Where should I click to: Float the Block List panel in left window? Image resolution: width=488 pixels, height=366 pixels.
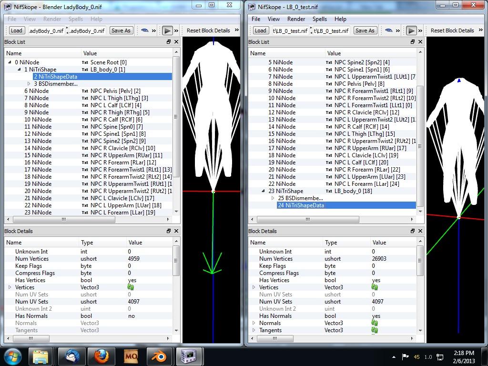[x=169, y=42]
